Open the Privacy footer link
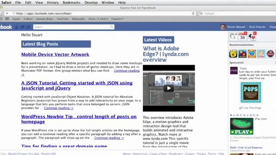Viewport: 276px width, 155px height. click(201, 154)
